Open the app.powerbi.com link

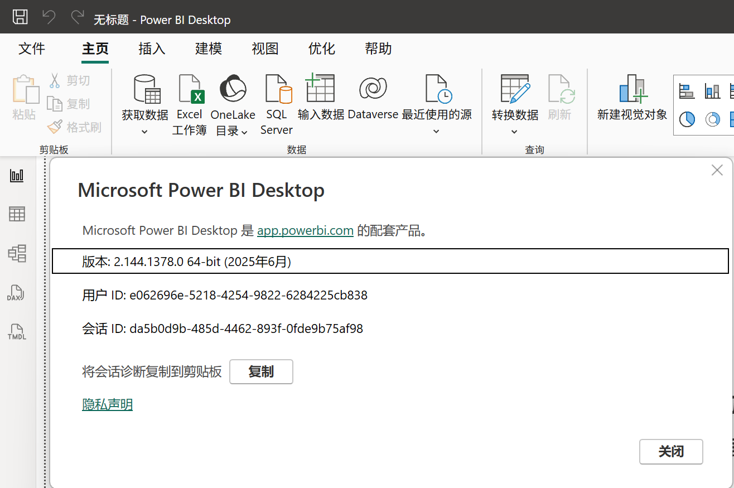305,230
